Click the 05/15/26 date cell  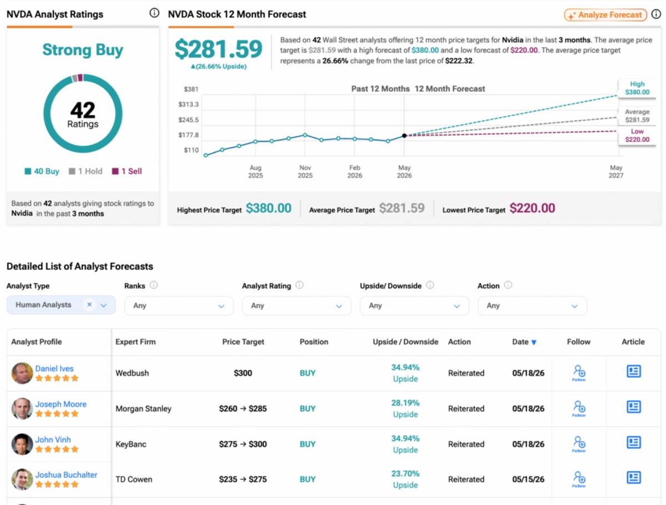click(528, 480)
